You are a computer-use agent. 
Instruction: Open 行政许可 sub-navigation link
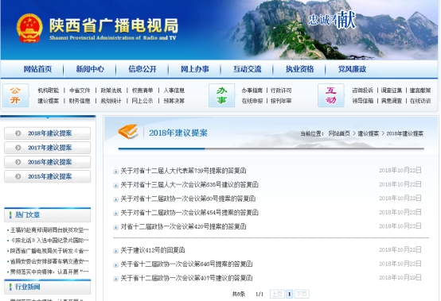[x=281, y=91]
